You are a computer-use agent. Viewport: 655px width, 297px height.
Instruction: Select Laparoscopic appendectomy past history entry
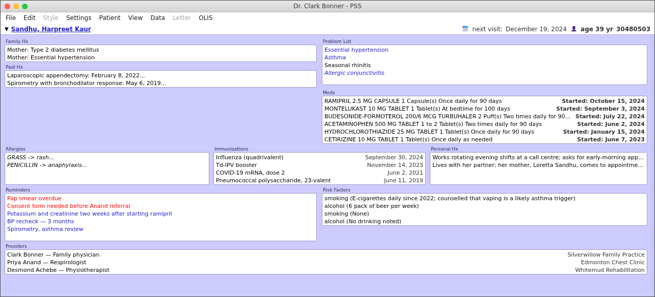tap(161, 76)
